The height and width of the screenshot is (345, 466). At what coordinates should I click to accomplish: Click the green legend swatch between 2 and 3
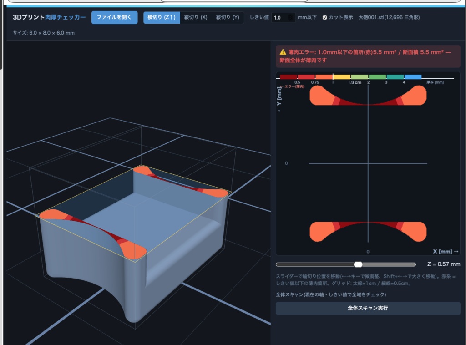coord(377,76)
